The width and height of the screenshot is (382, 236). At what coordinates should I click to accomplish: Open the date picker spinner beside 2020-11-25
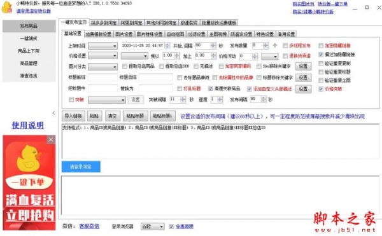click(167, 46)
